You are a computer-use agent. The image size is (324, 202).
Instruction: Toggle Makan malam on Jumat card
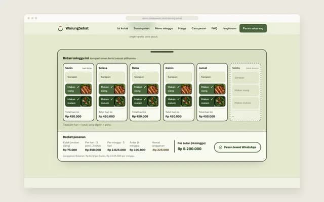[x=212, y=101]
